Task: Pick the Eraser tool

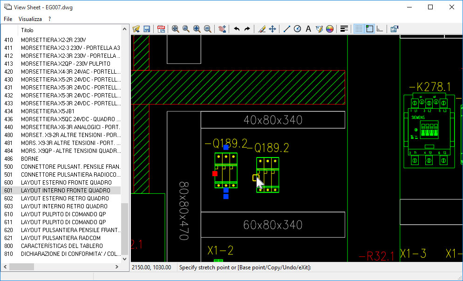Action: click(262, 29)
